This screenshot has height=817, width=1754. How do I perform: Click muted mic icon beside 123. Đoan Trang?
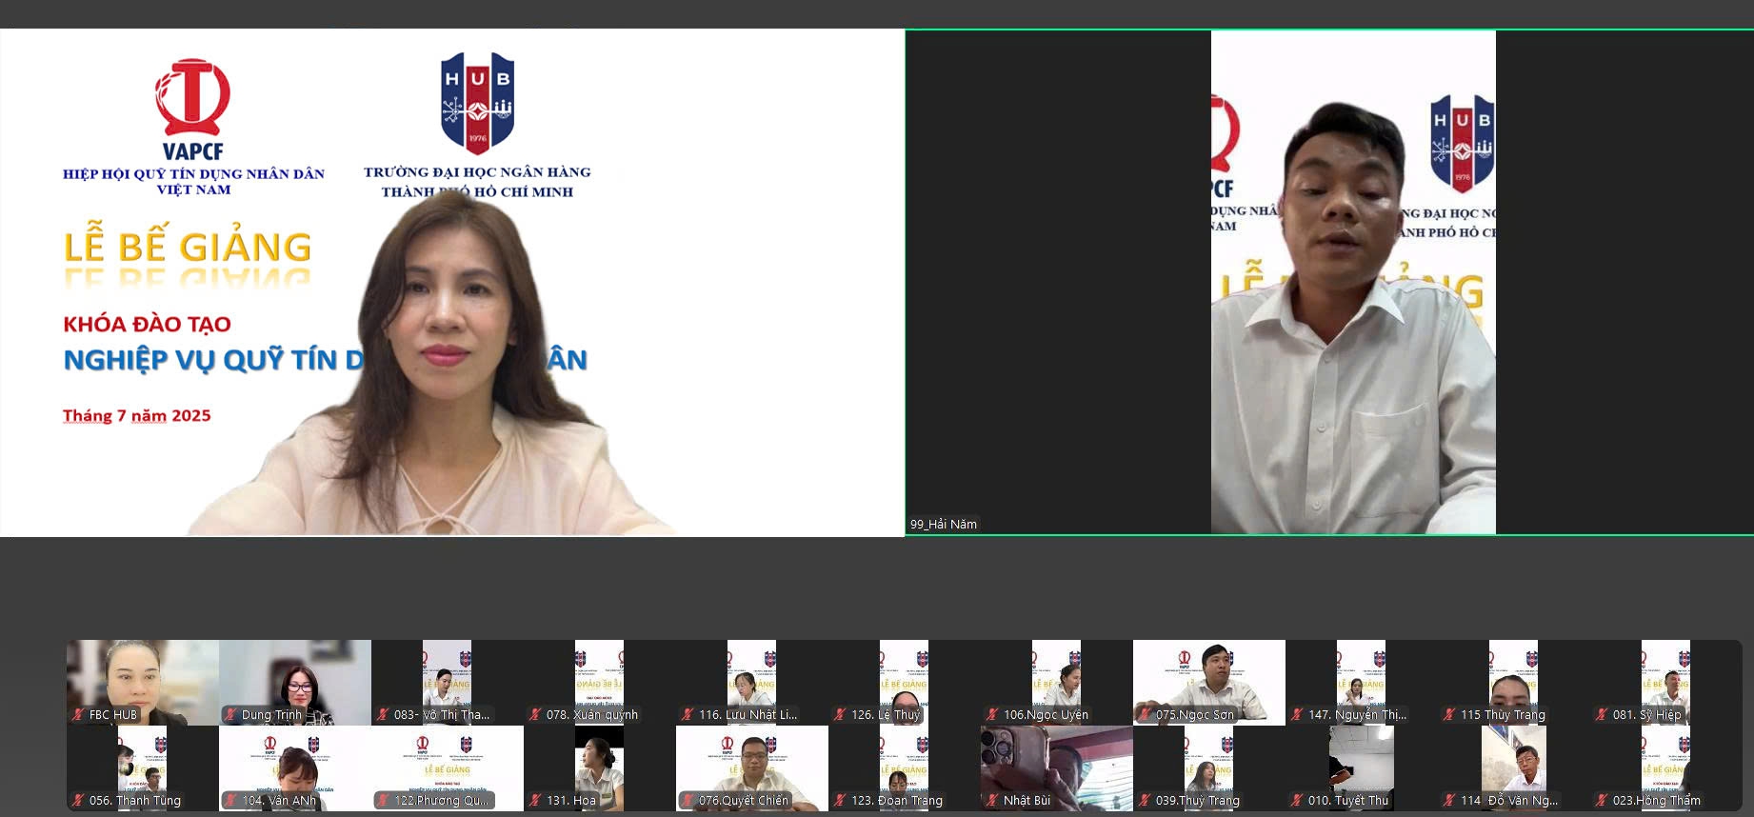click(840, 800)
